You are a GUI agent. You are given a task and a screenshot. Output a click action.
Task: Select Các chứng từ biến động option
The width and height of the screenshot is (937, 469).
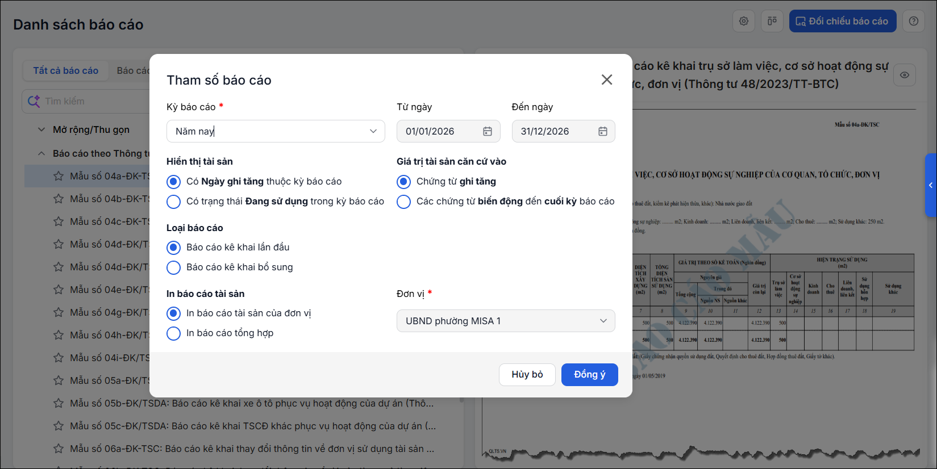tap(403, 202)
